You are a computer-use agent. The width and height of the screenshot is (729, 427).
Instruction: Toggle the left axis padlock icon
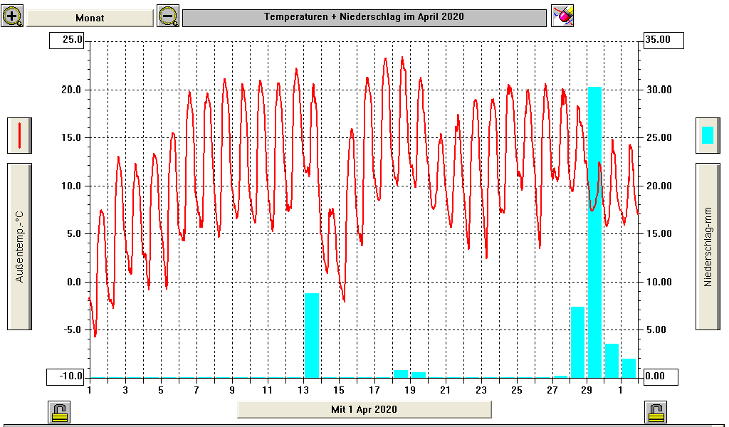pyautogui.click(x=59, y=411)
